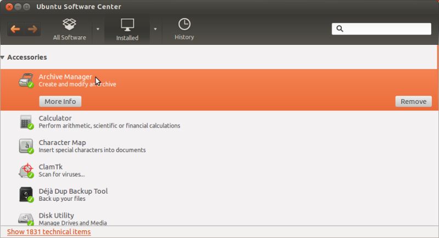Switch to the Installed view
The image size is (439, 238).
click(x=127, y=30)
